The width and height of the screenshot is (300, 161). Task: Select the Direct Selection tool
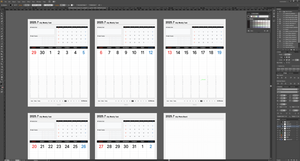2,13
